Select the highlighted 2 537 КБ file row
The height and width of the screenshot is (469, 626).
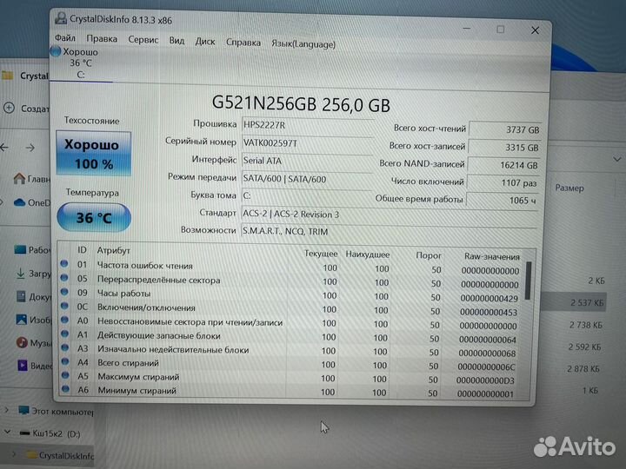tap(573, 302)
